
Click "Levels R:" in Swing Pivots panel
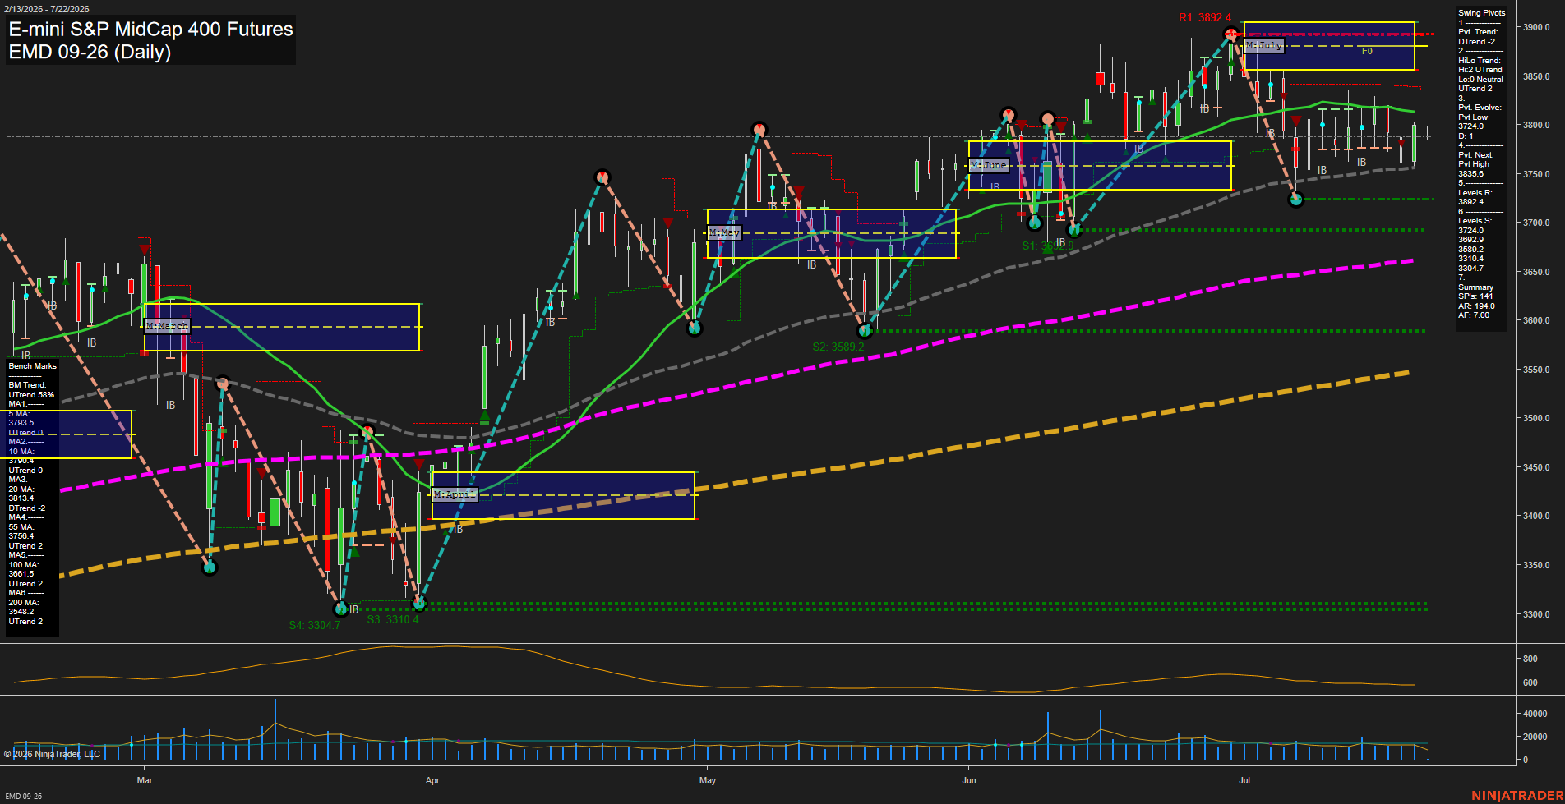click(x=1475, y=193)
